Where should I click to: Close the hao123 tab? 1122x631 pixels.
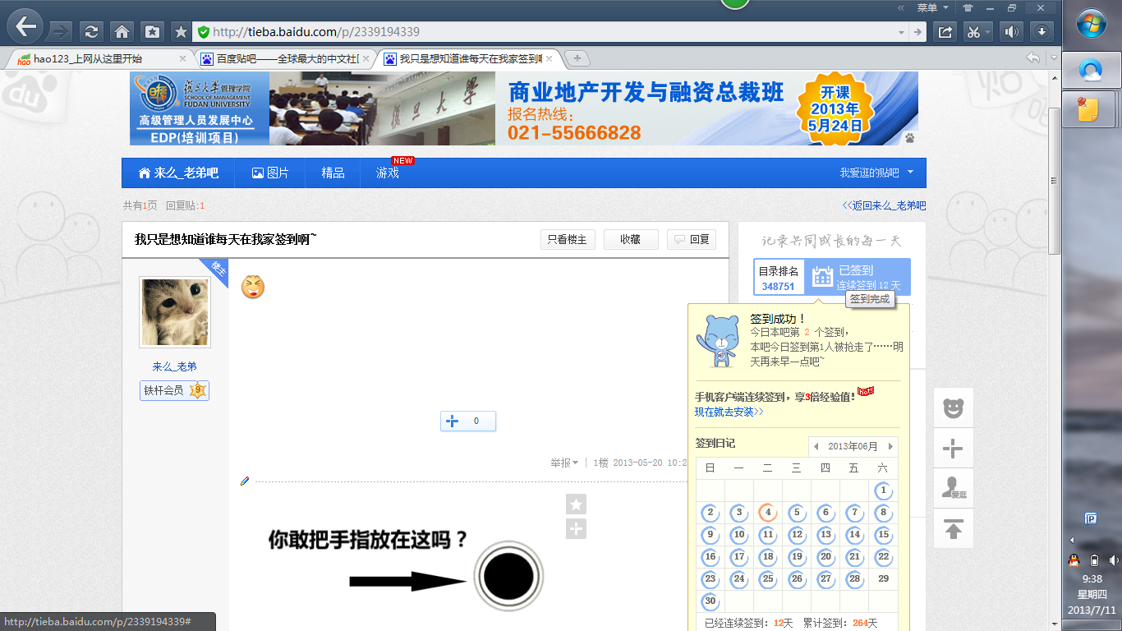[182, 58]
